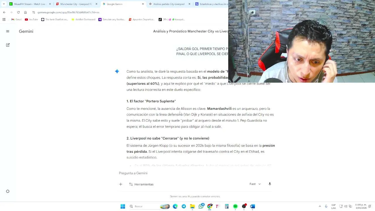Image resolution: width=375 pixels, height=211 pixels.
Task: Reload the page
Action: tap(18, 12)
